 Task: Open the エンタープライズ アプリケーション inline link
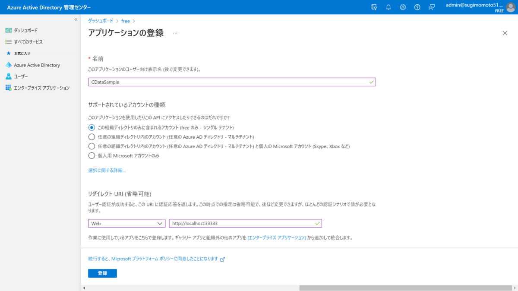click(277, 237)
